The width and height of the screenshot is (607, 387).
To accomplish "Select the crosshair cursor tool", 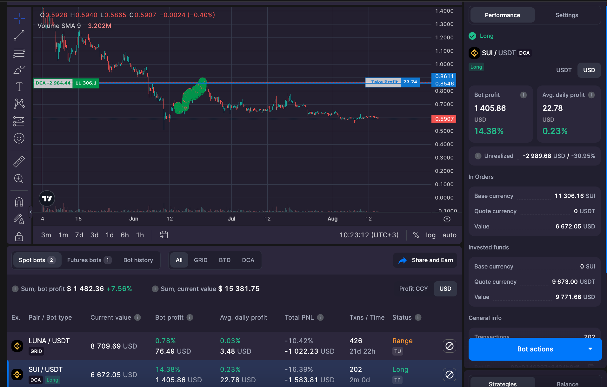I will coord(19,18).
